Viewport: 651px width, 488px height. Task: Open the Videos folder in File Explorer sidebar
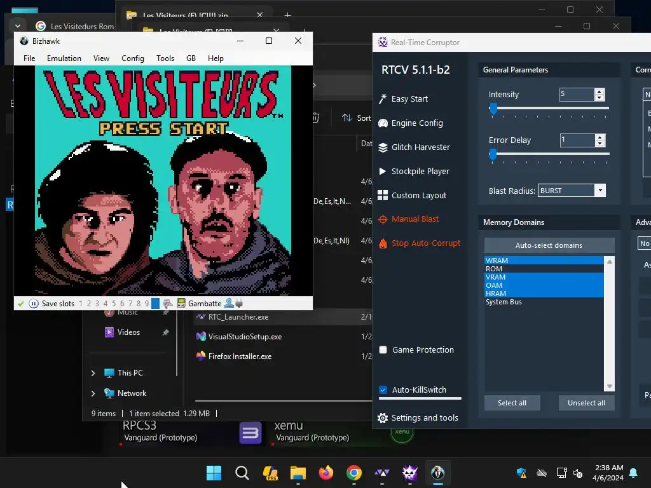tap(128, 332)
